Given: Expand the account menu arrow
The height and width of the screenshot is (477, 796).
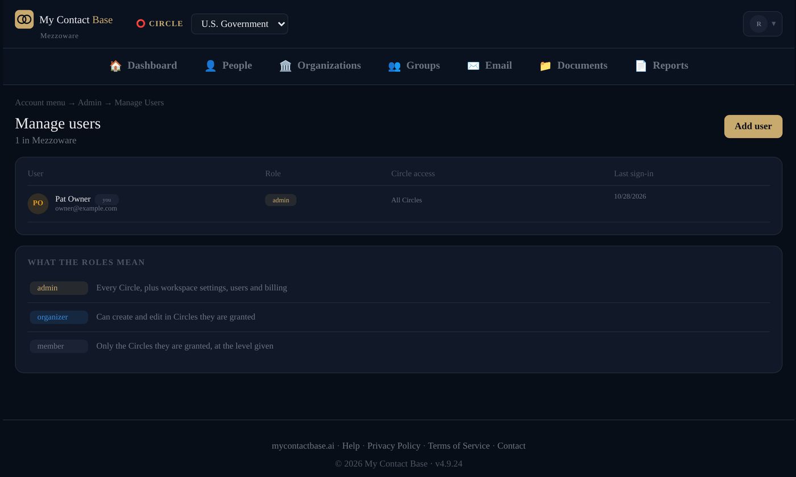Looking at the screenshot, I should tap(774, 24).
